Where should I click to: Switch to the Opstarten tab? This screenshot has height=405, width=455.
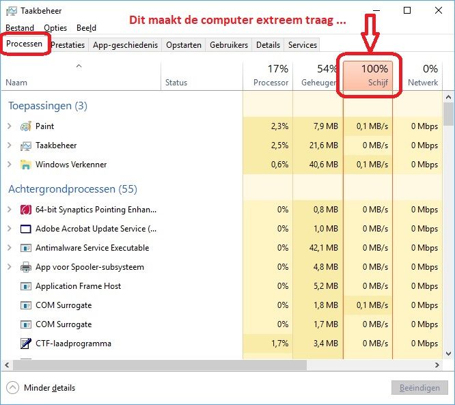click(x=184, y=45)
